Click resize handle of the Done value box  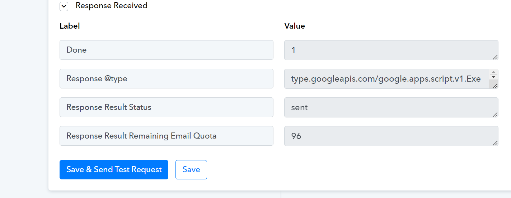coord(495,57)
